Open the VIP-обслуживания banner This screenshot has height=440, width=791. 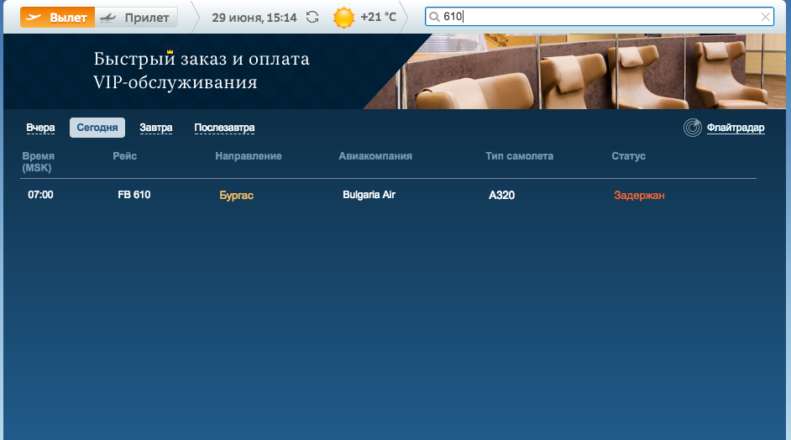coord(202,71)
